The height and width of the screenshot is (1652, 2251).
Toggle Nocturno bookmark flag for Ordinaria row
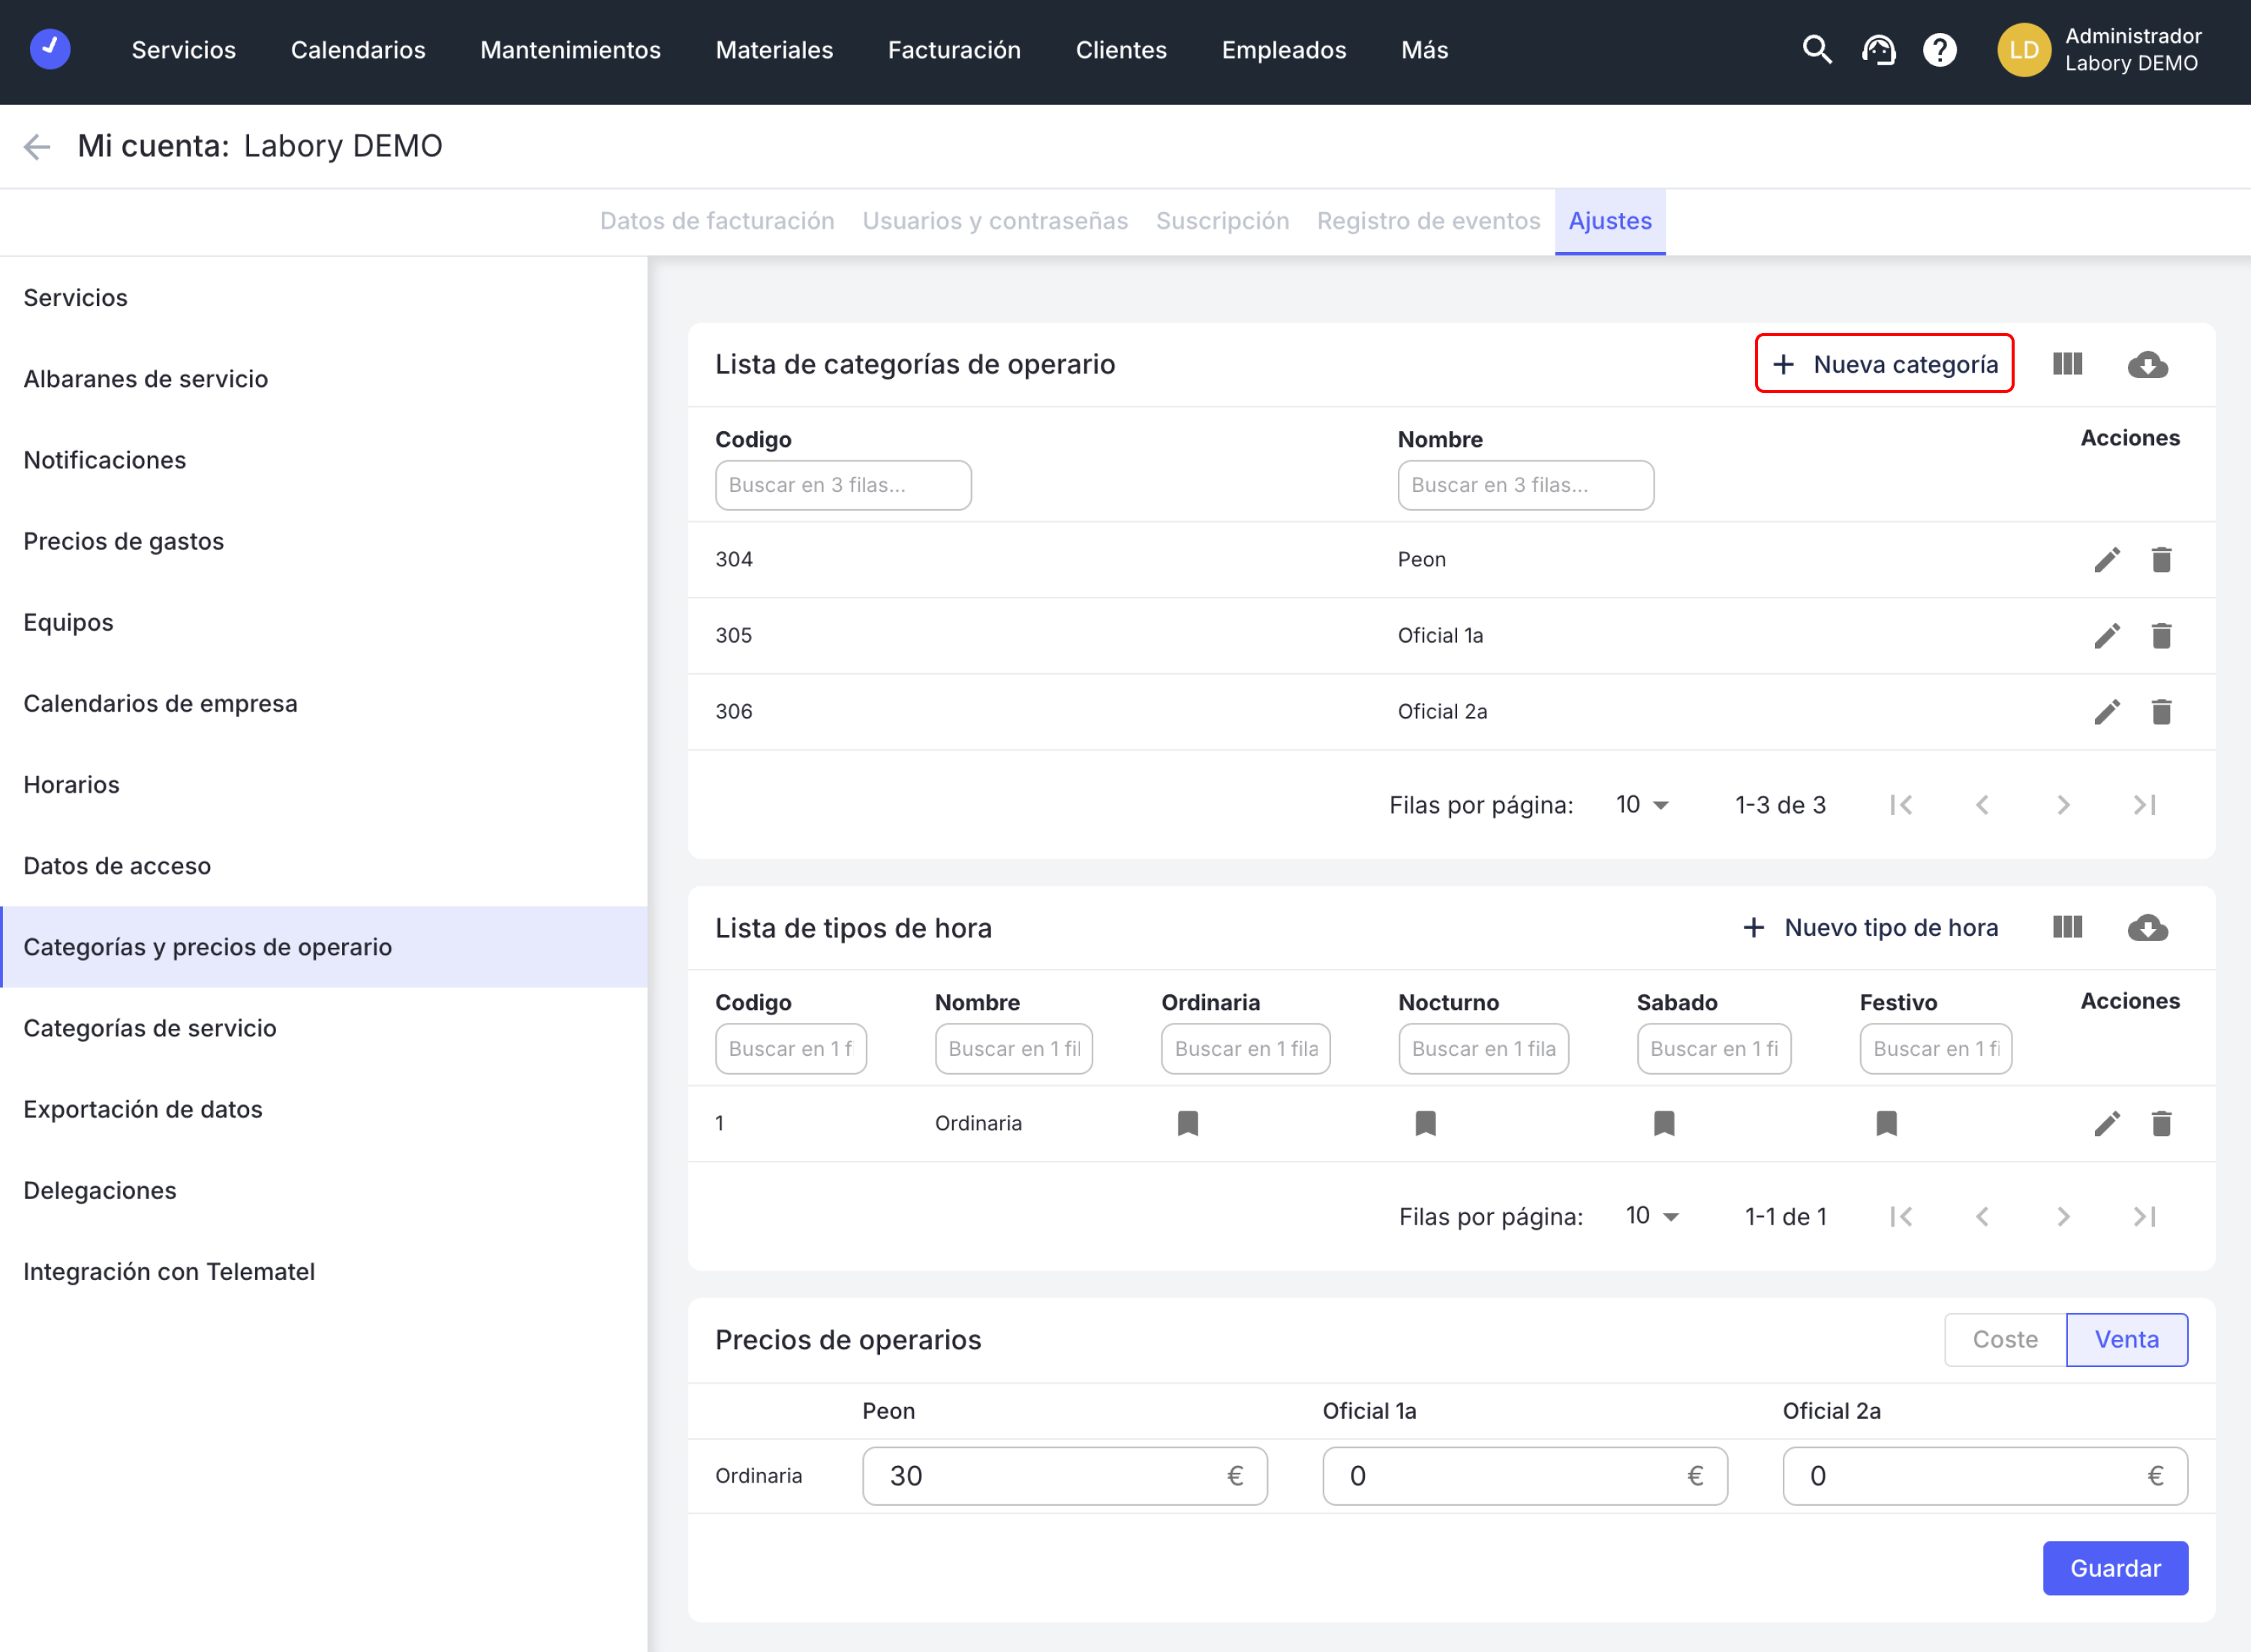point(1425,1124)
